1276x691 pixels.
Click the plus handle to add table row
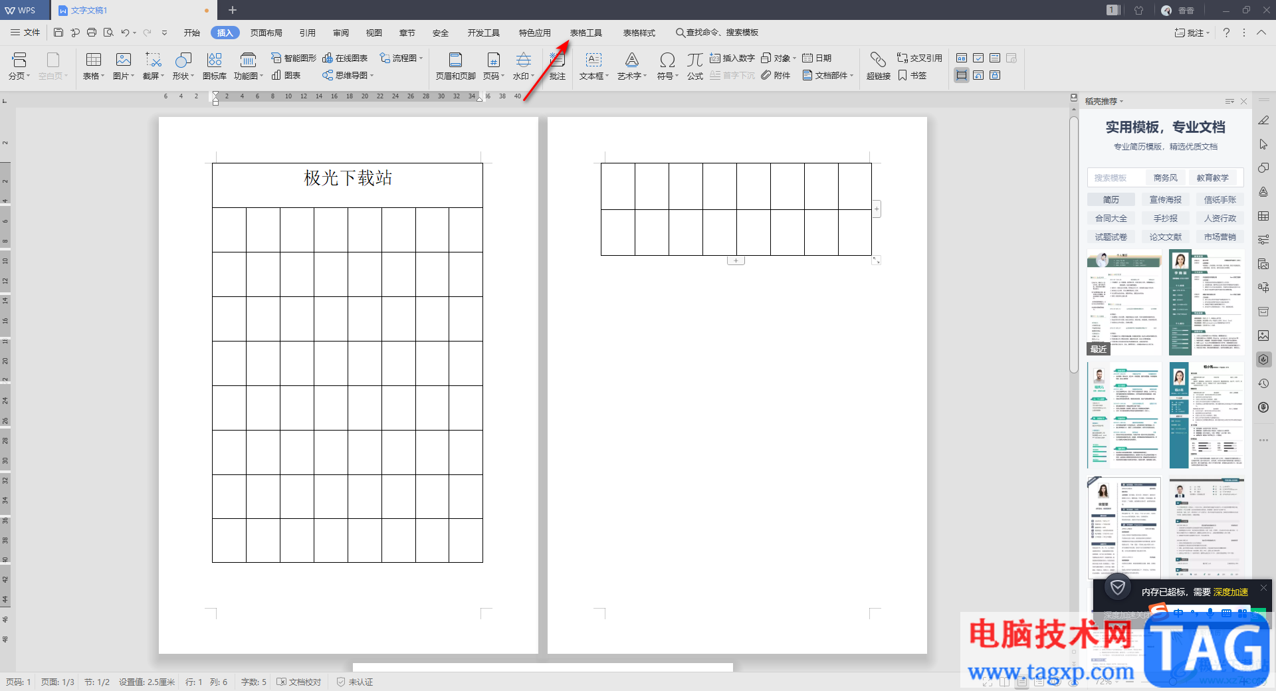736,260
